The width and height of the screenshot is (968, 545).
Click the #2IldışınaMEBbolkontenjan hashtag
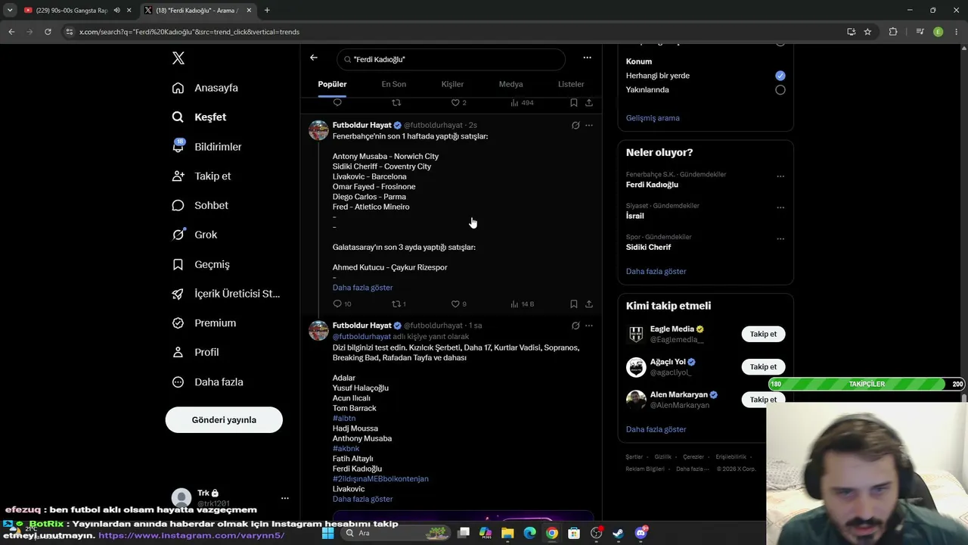[x=380, y=478]
